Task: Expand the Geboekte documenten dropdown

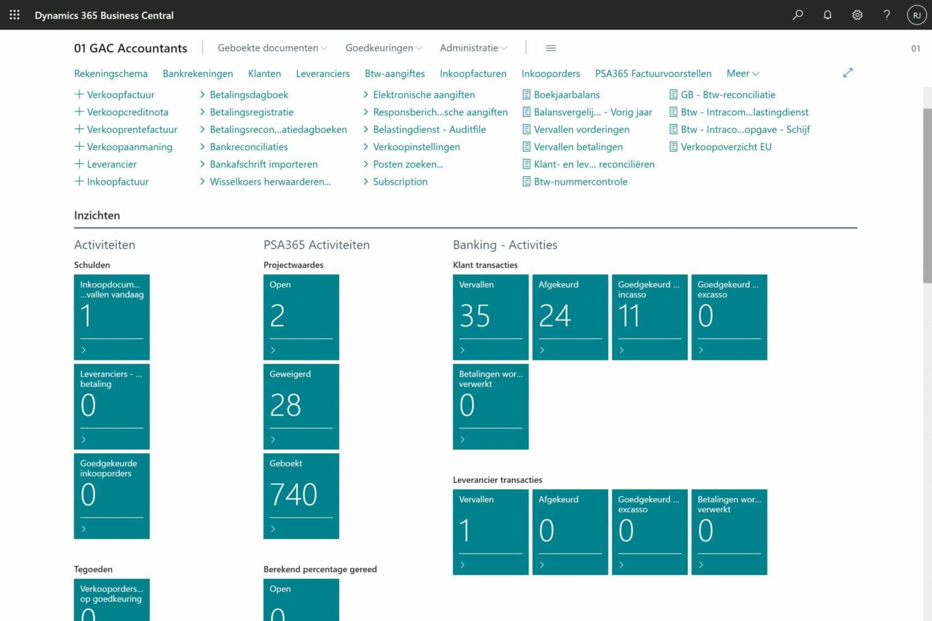Action: [x=272, y=48]
